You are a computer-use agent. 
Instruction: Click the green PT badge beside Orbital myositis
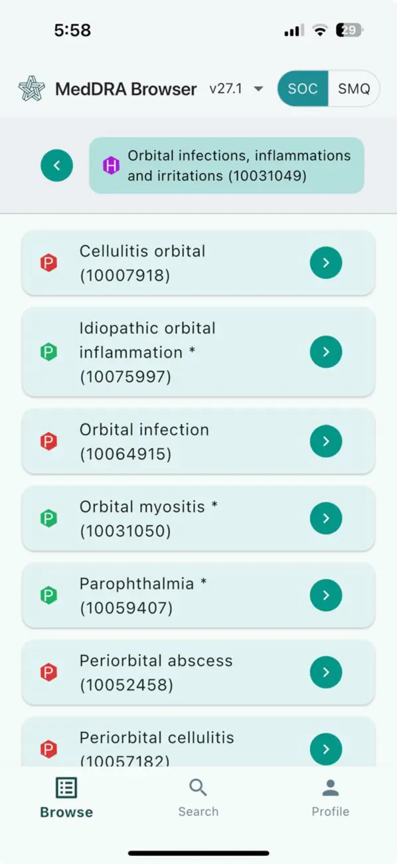pyautogui.click(x=48, y=518)
